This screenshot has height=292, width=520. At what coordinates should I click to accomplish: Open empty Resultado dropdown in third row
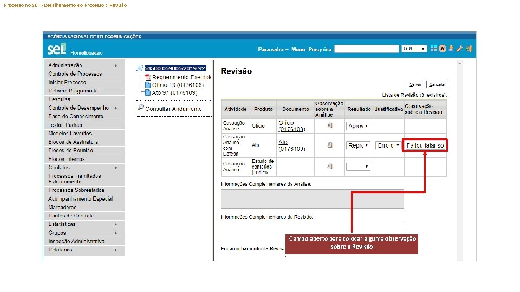click(x=358, y=167)
